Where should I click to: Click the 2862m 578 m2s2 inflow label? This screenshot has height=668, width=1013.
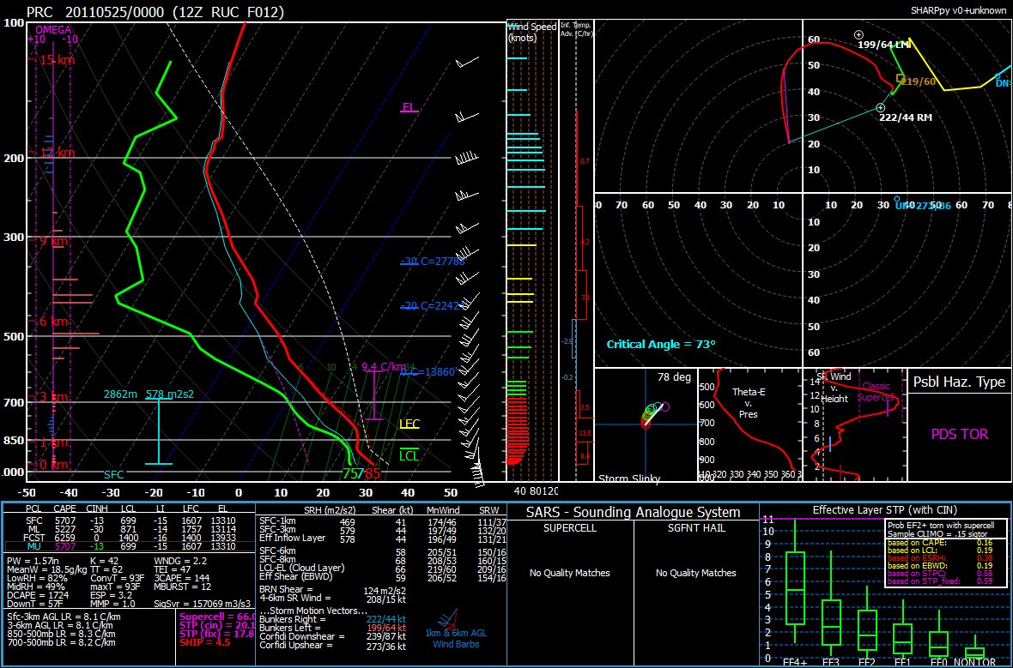(x=149, y=394)
